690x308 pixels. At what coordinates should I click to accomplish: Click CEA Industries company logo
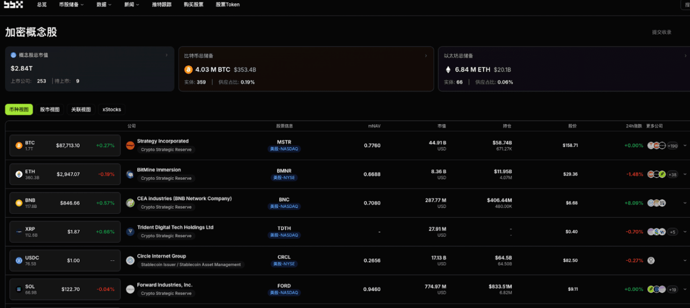(130, 203)
